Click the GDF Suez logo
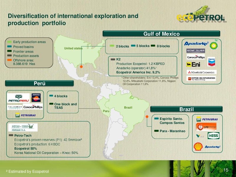 tap(196, 51)
